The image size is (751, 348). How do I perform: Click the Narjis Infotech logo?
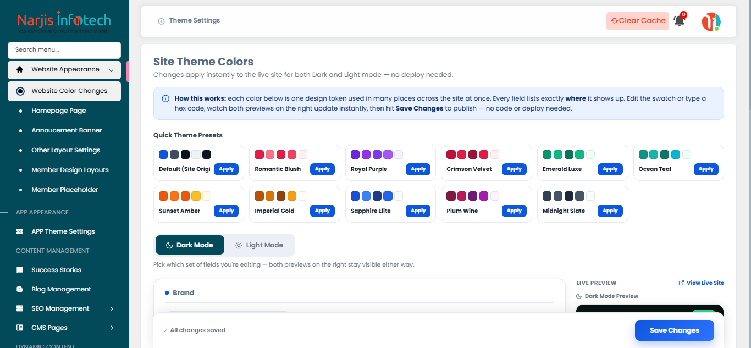pyautogui.click(x=64, y=23)
